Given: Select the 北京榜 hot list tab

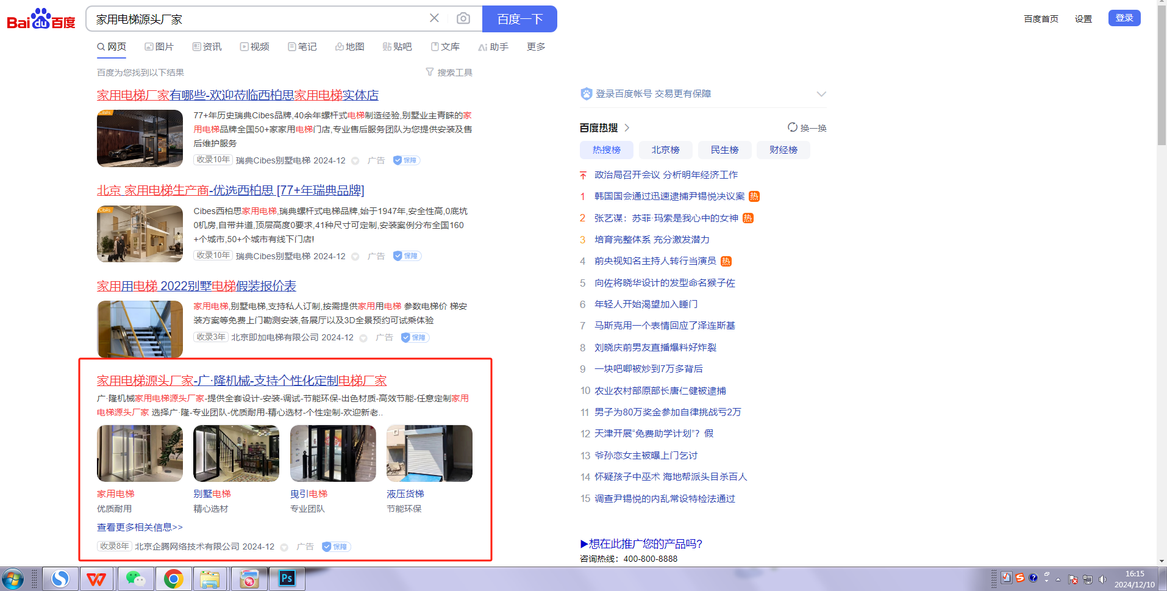Looking at the screenshot, I should pyautogui.click(x=665, y=150).
